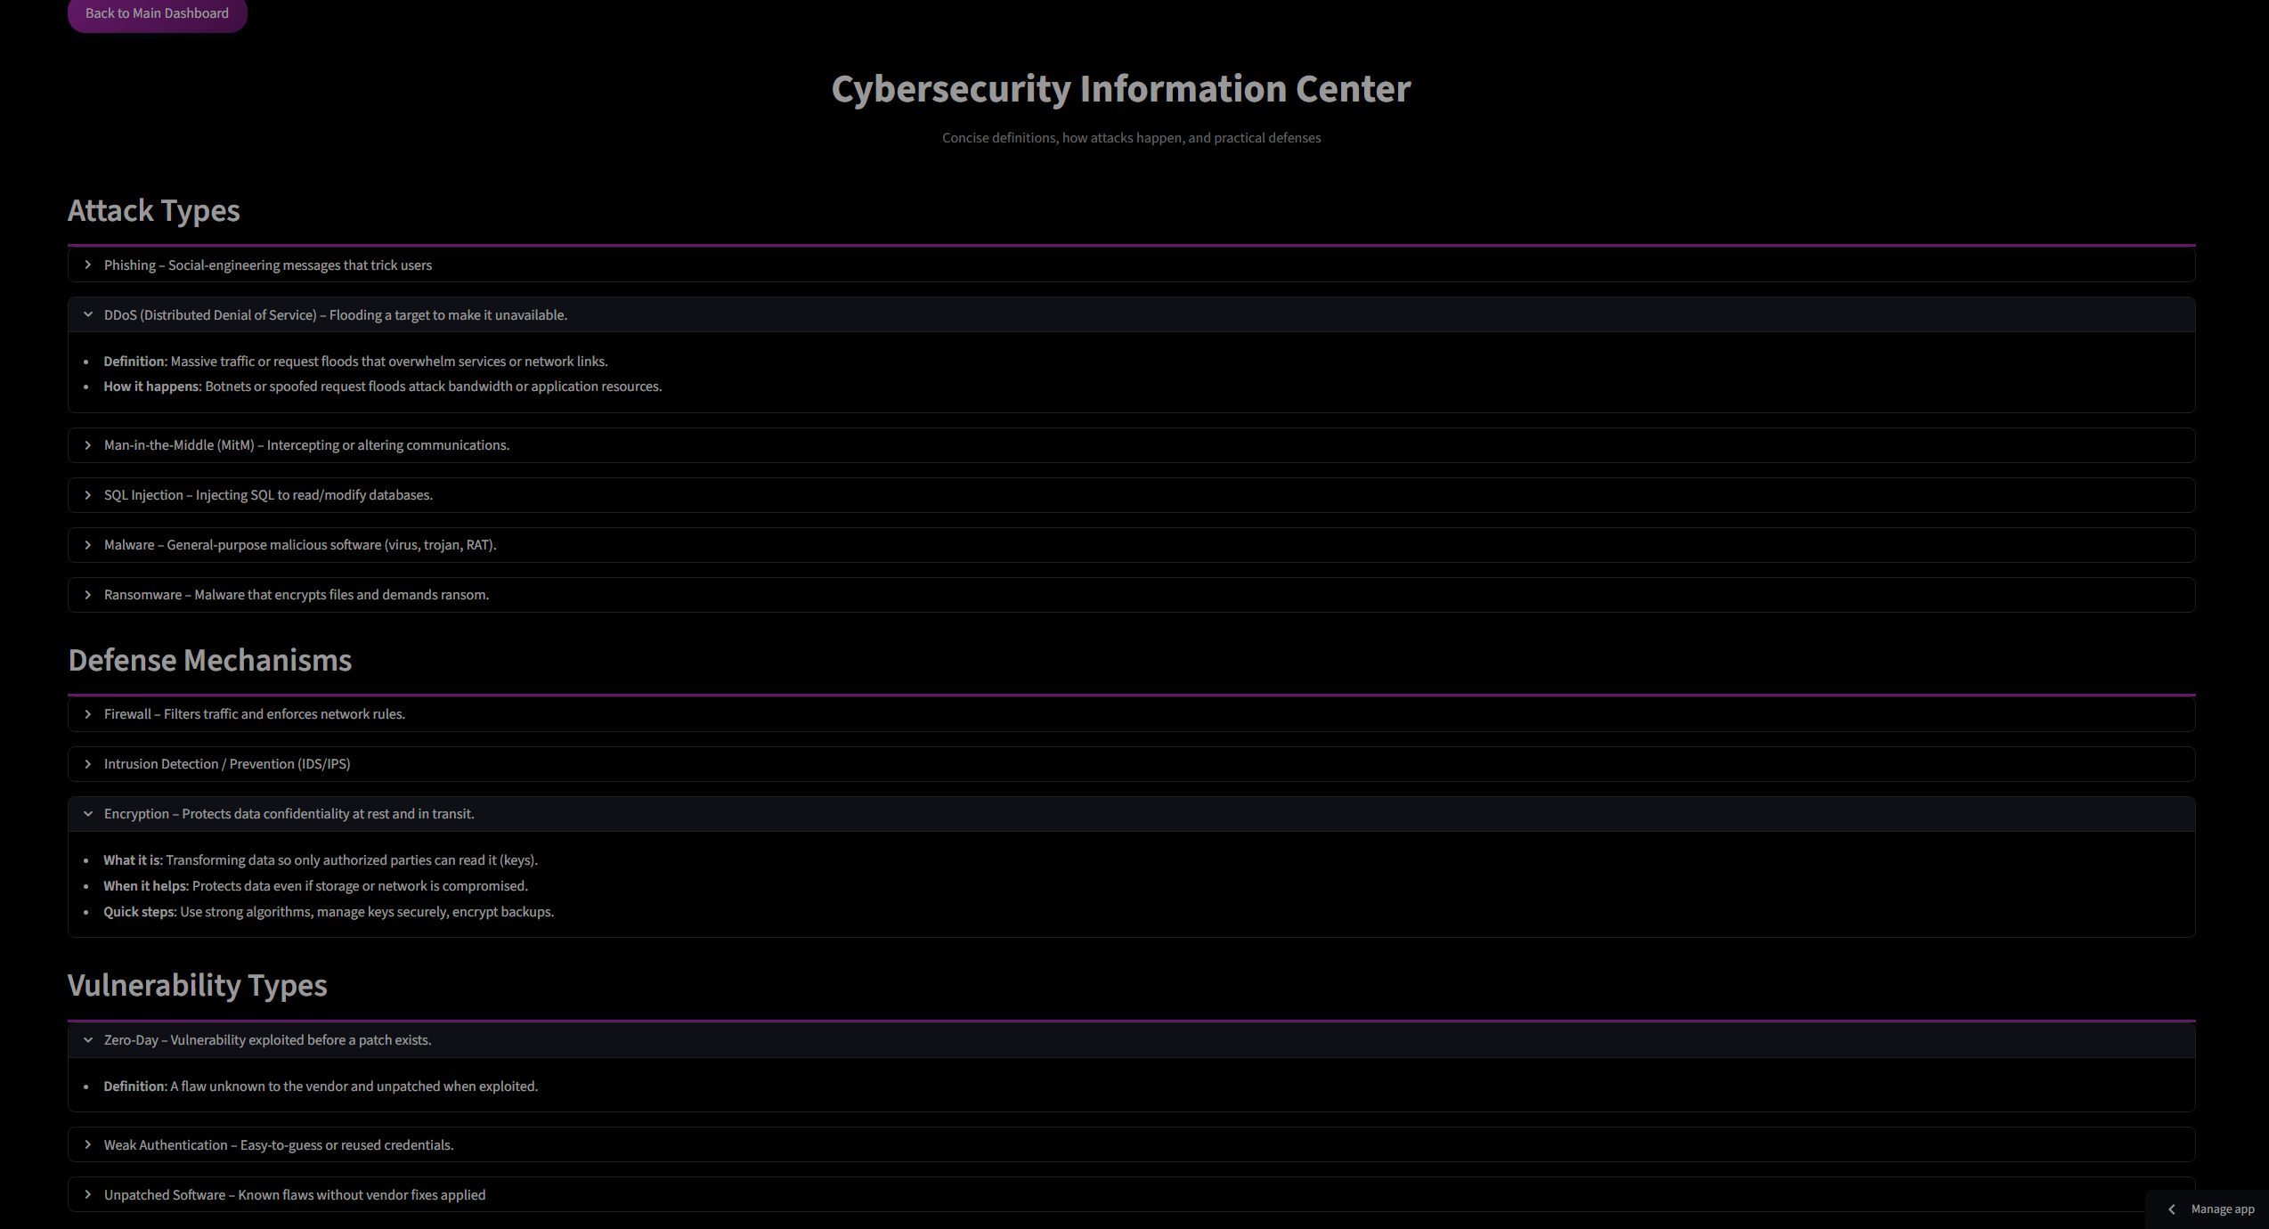2269x1229 pixels.
Task: Click the Zero-Day header row text
Action: pyautogui.click(x=268, y=1040)
